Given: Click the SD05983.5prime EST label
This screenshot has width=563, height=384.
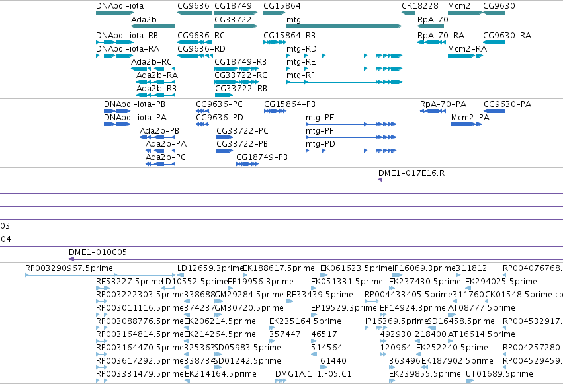Looking at the screenshot, I should (247, 348).
